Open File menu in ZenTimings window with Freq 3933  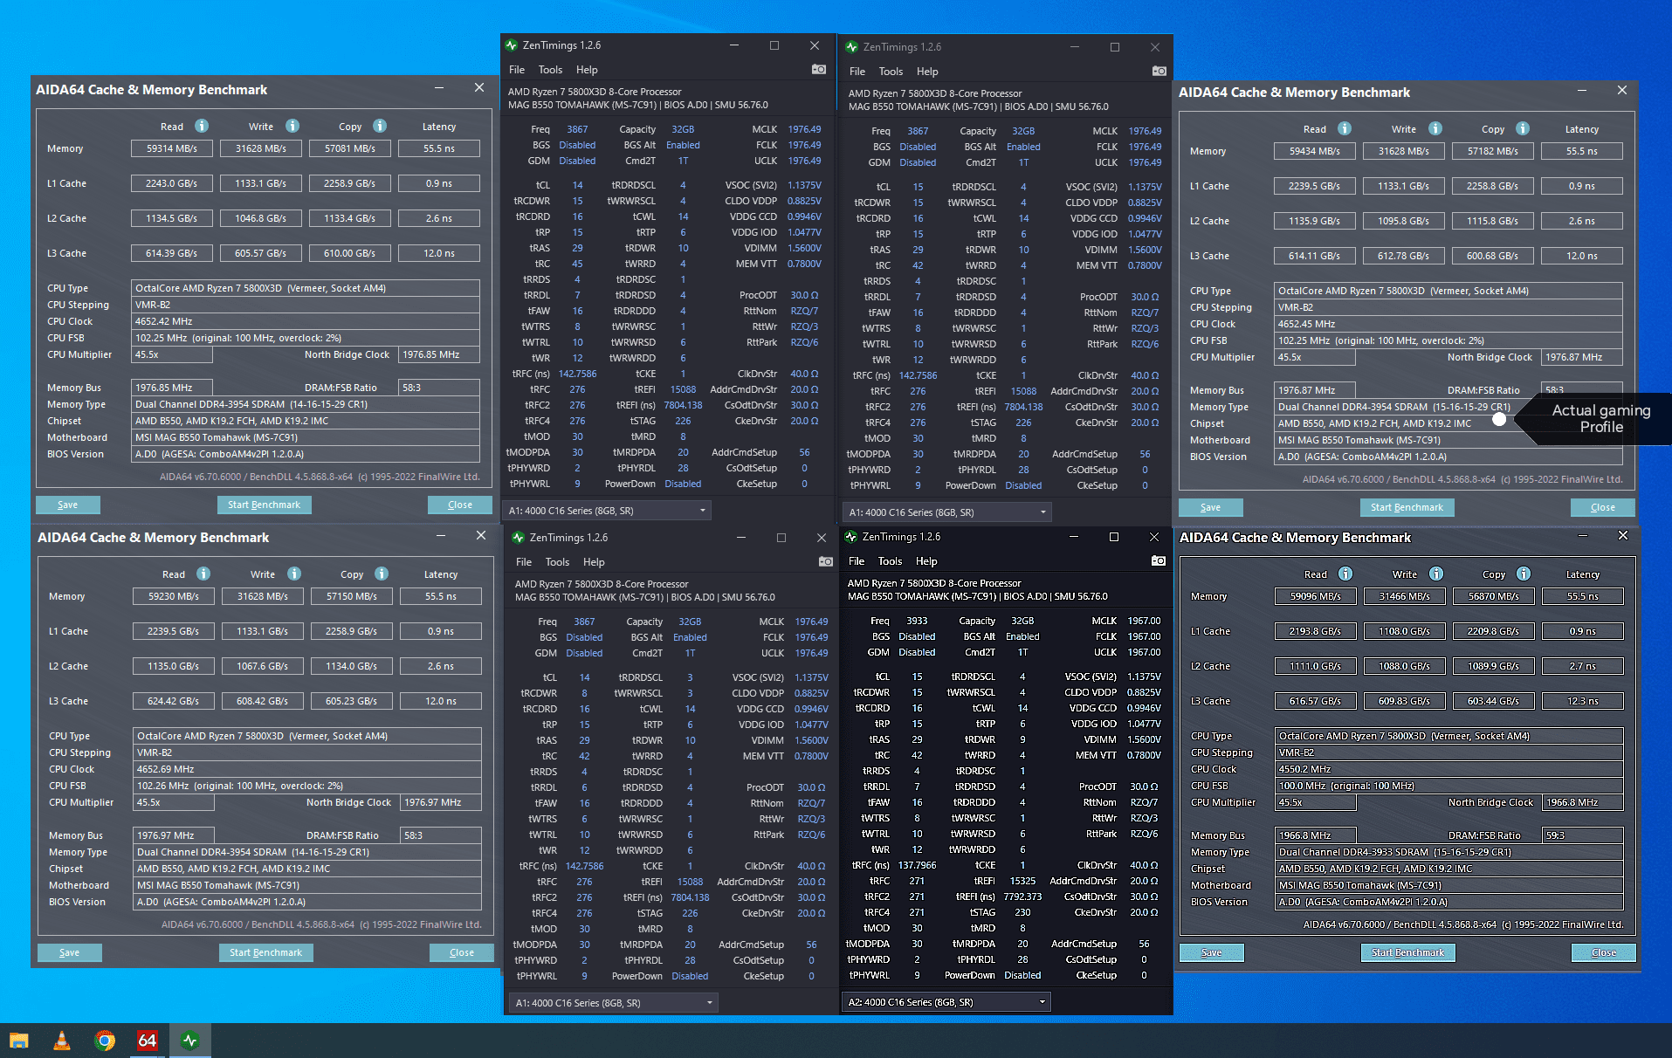click(x=857, y=561)
